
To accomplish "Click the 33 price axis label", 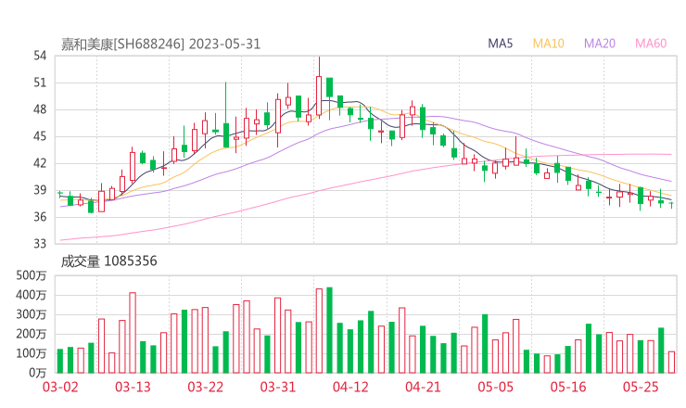I will (40, 243).
